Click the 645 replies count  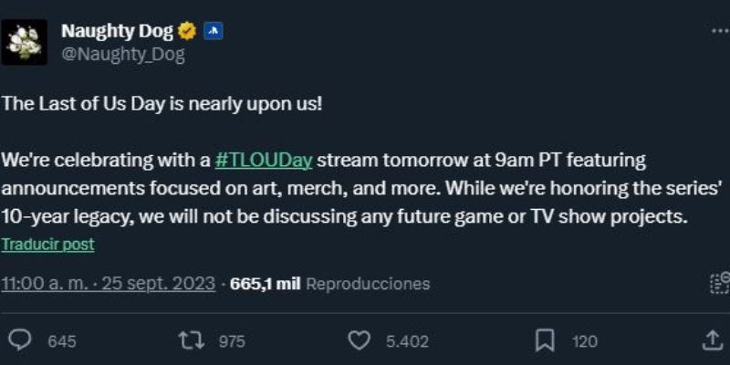click(x=61, y=341)
